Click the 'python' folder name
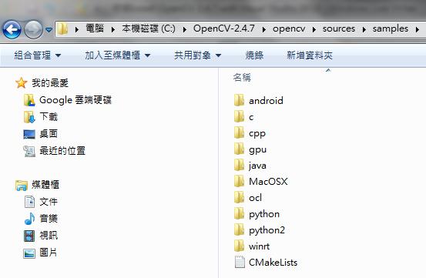This screenshot has width=426, height=278. click(264, 215)
